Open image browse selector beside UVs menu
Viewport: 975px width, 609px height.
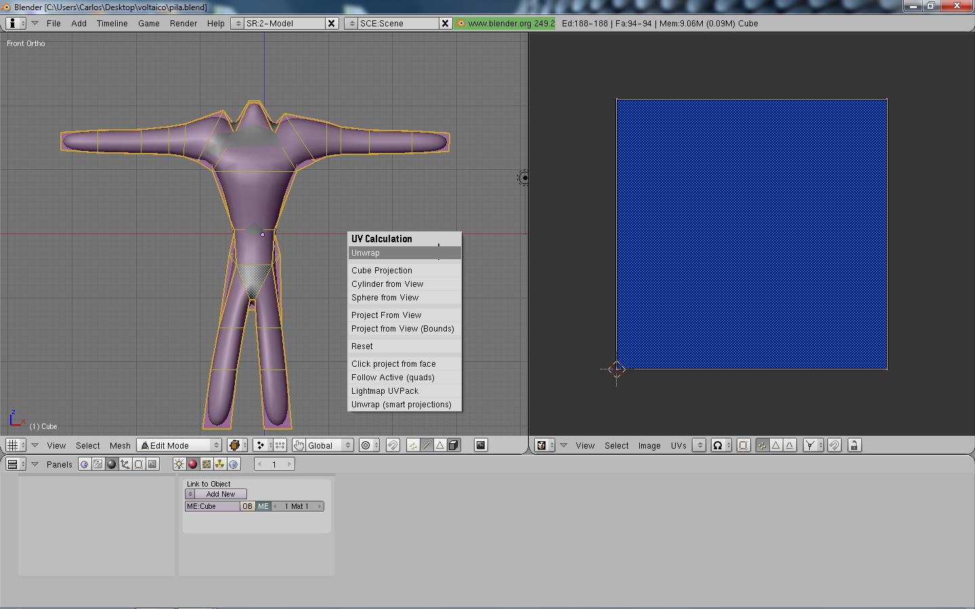(x=699, y=445)
